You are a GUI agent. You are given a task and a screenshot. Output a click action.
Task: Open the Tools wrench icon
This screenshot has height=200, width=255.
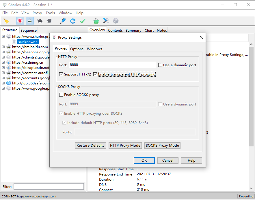click(x=106, y=21)
